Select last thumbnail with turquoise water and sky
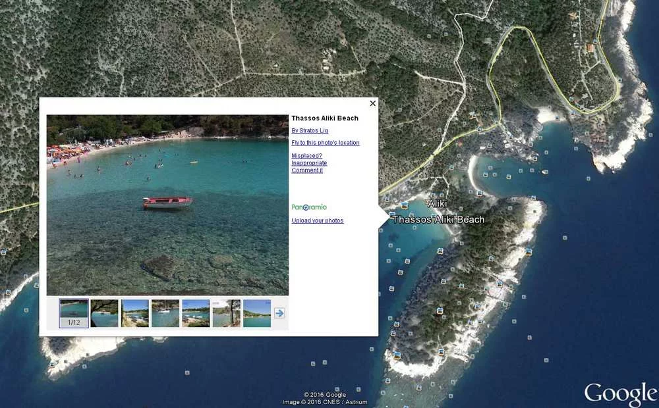The height and width of the screenshot is (408, 659). [x=257, y=313]
